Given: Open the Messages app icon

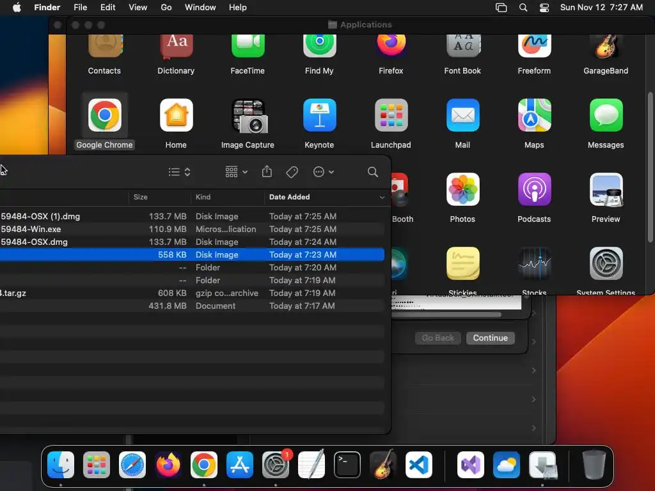Looking at the screenshot, I should 606,115.
